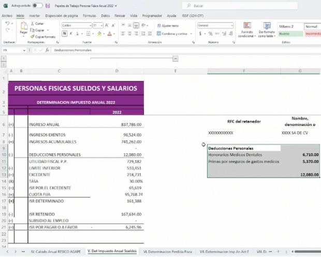Image resolution: width=321 pixels, height=257 pixels.
Task: Click the decrease decimals icon
Action: pos(231,33)
